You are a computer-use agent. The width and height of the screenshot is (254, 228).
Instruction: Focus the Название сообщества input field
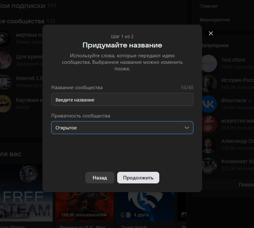[122, 99]
